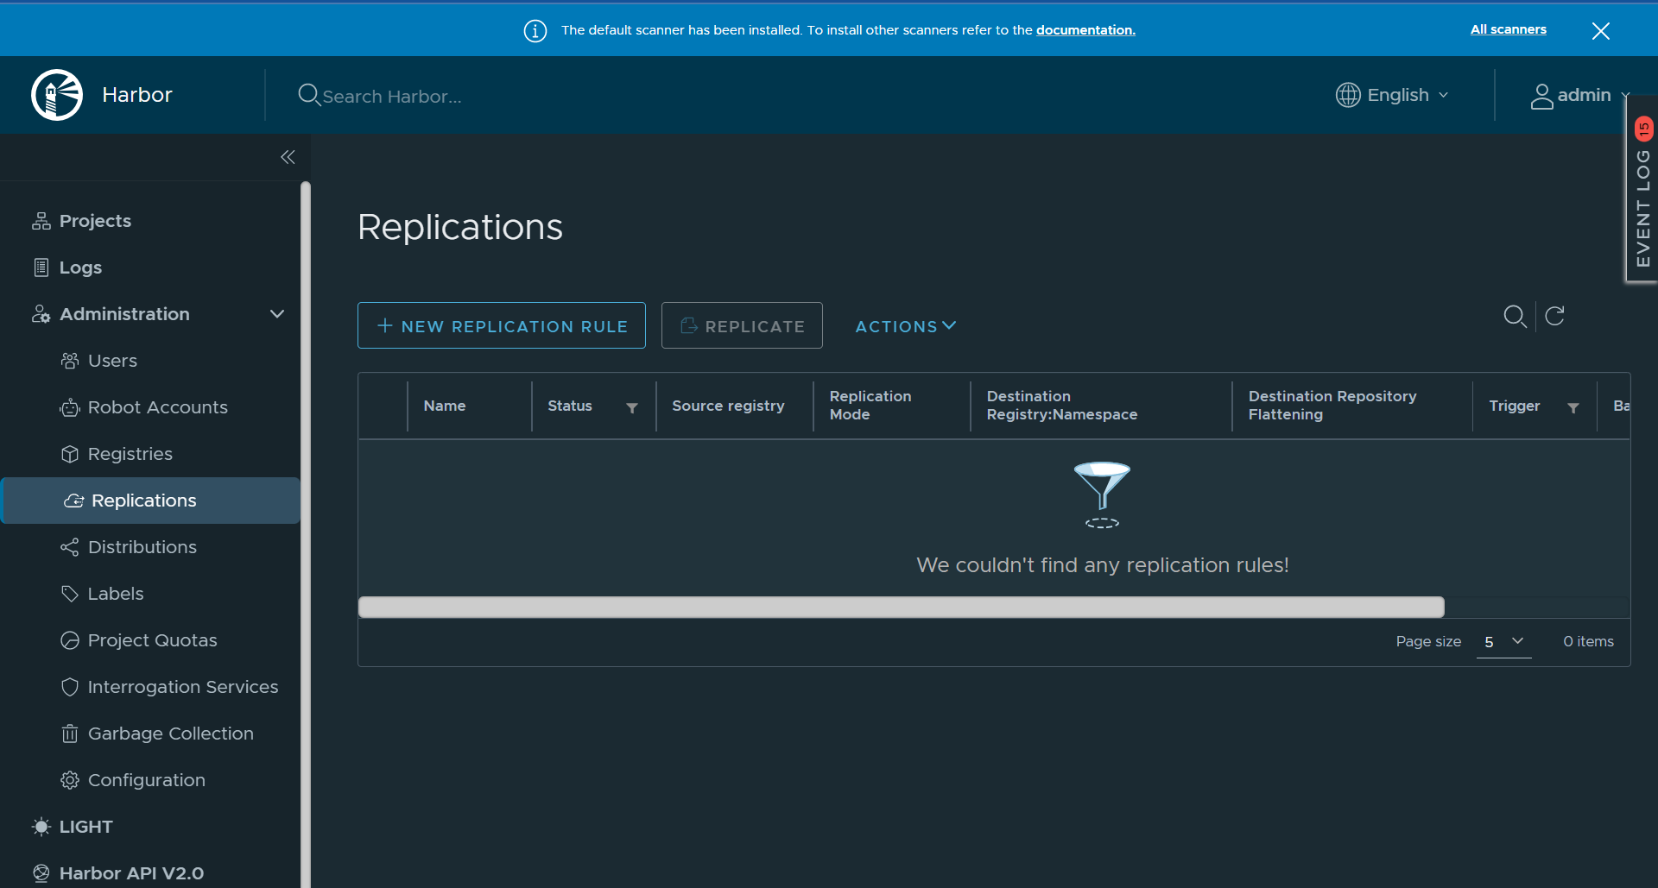The image size is (1658, 888).
Task: Click the Registries cube icon
Action: coord(70,454)
